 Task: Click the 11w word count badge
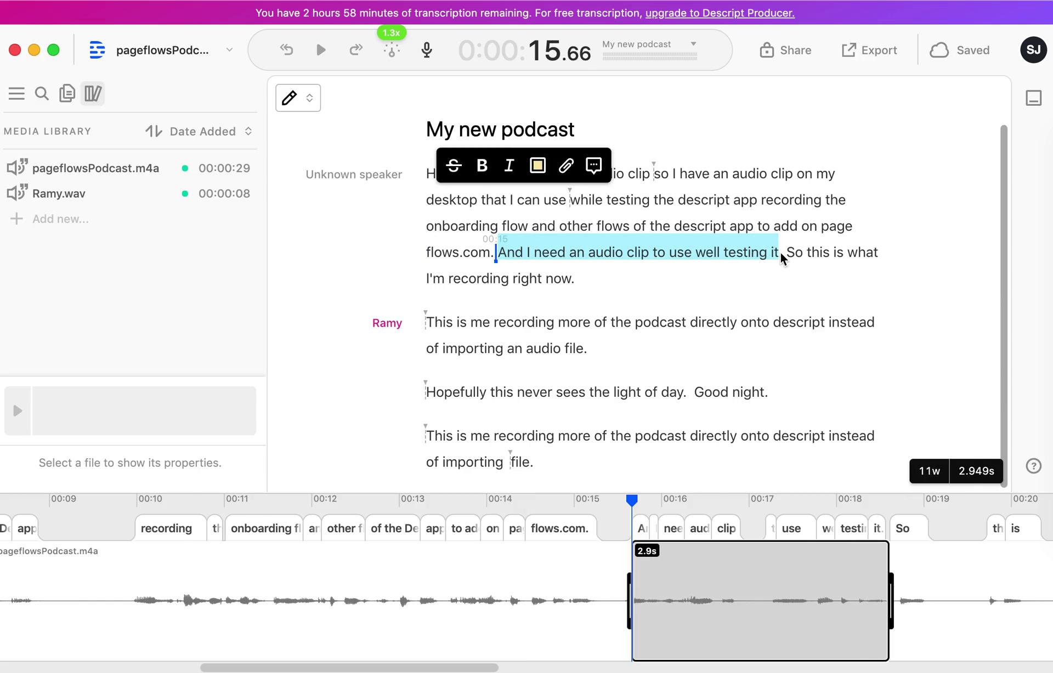(x=929, y=471)
